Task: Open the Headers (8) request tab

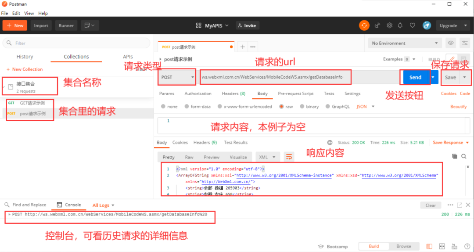Action: pyautogui.click(x=233, y=94)
